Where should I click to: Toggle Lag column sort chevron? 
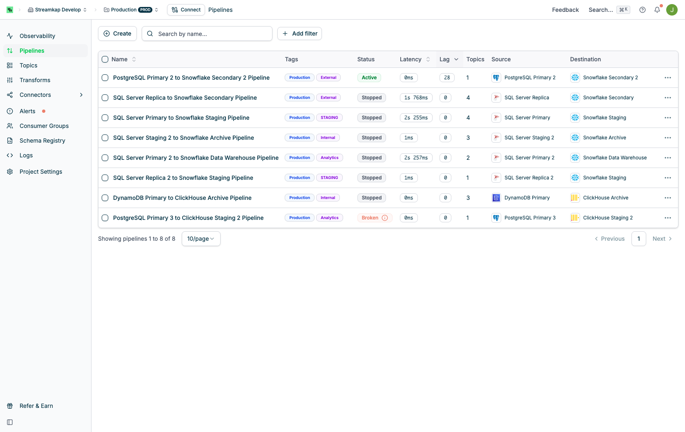[456, 59]
